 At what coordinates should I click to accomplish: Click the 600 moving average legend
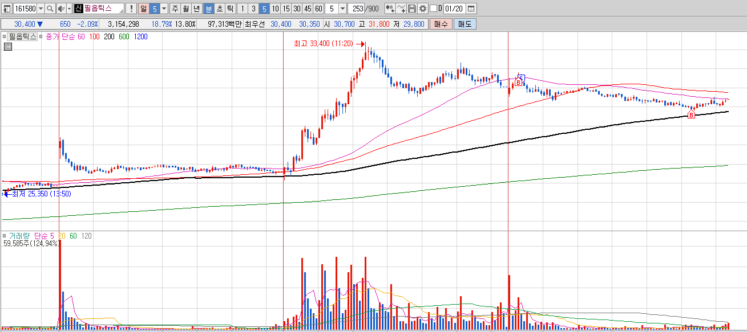tap(123, 36)
